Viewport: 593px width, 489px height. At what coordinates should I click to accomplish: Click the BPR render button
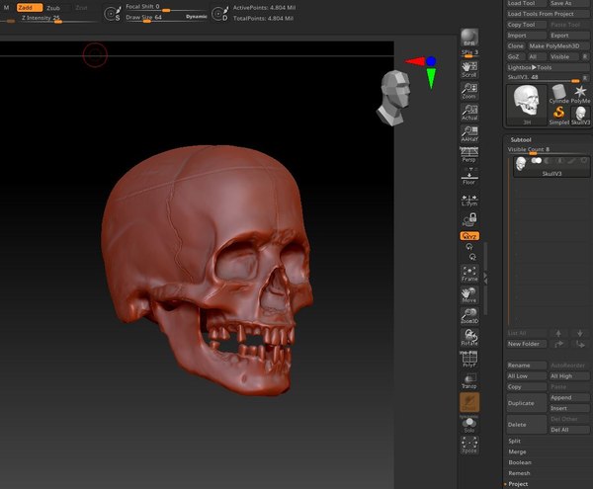(469, 37)
